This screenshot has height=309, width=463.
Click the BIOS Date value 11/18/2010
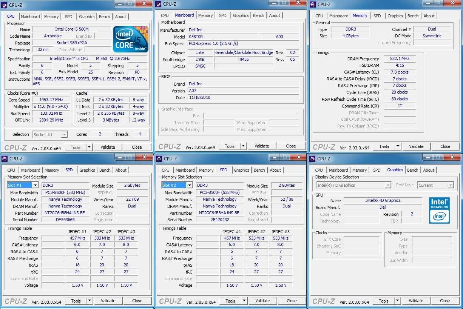point(244,97)
